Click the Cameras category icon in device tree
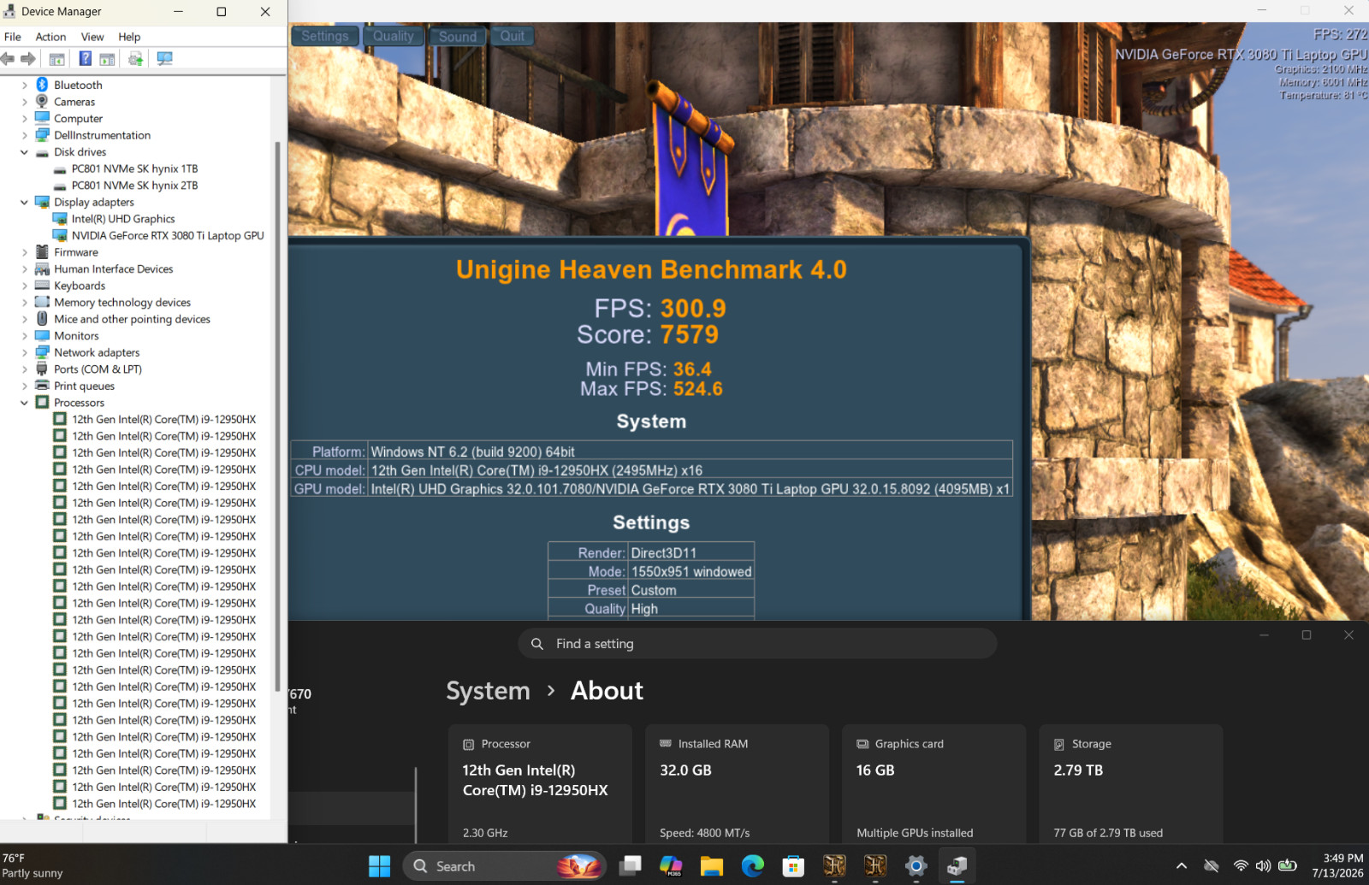 [42, 102]
